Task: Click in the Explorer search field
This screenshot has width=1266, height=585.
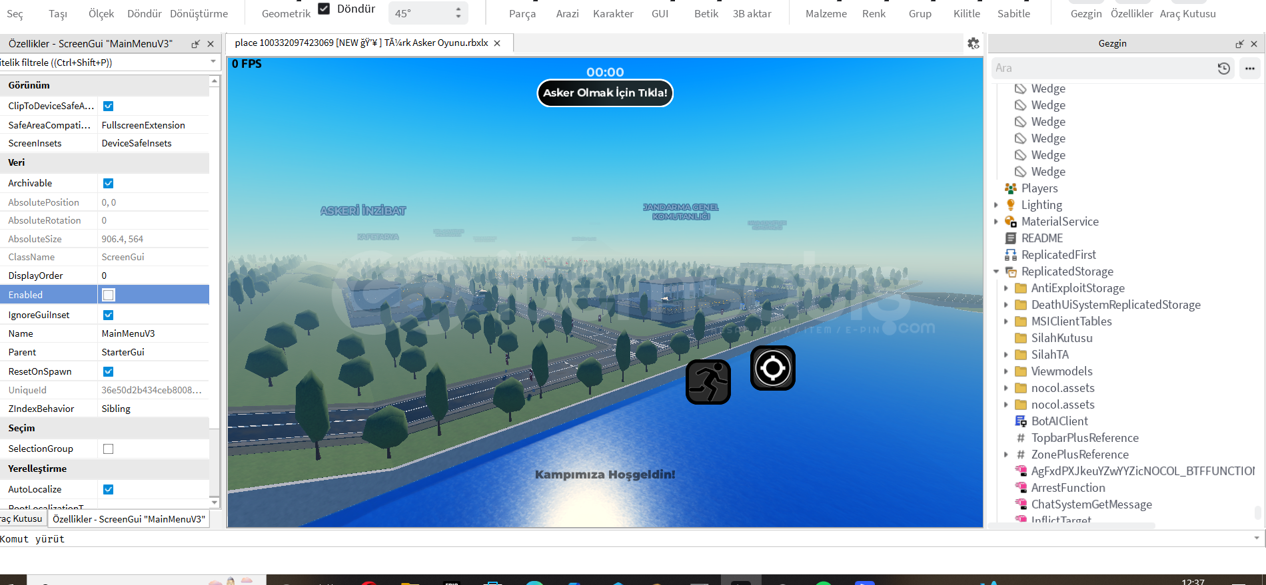Action: (1103, 68)
